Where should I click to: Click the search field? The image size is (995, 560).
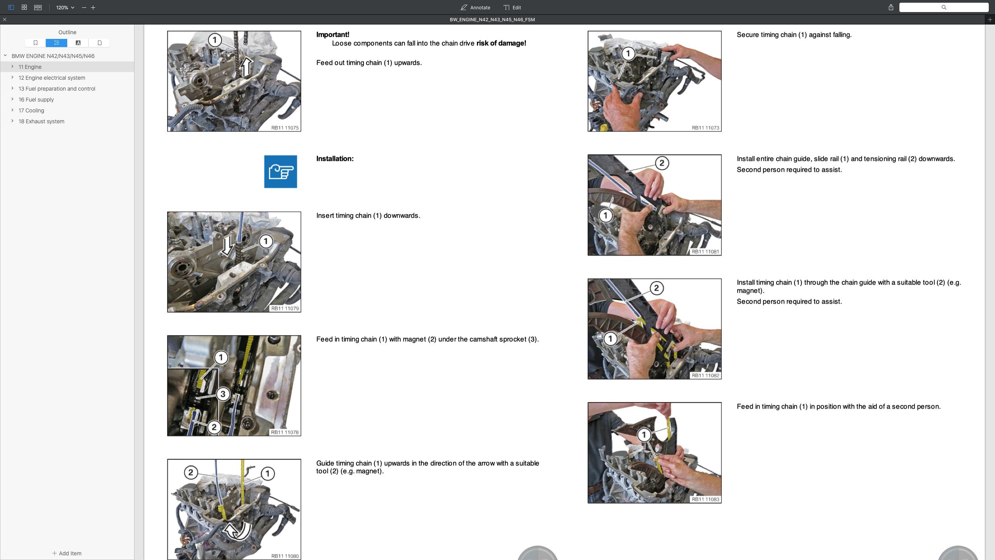(x=944, y=7)
